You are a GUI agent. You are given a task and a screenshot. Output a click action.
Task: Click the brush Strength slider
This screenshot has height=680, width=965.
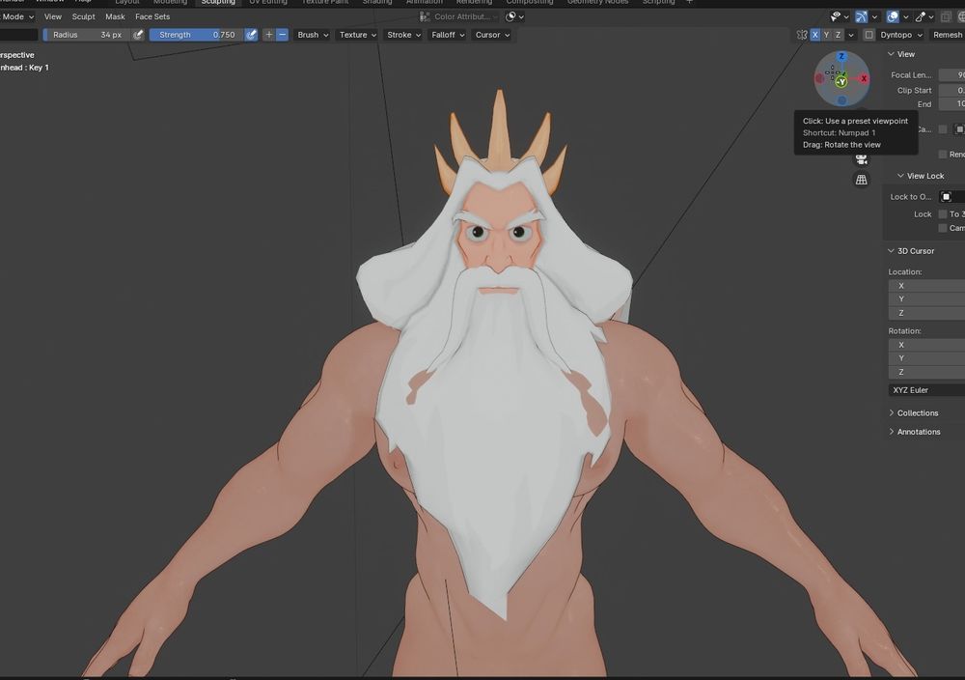(x=196, y=35)
